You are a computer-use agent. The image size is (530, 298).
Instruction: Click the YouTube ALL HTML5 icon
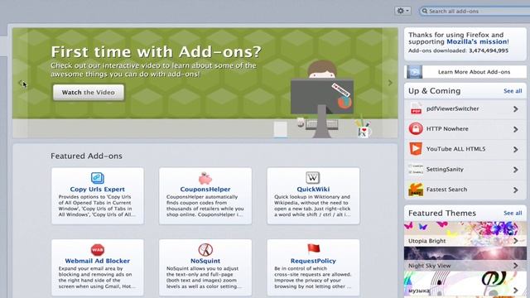point(416,149)
